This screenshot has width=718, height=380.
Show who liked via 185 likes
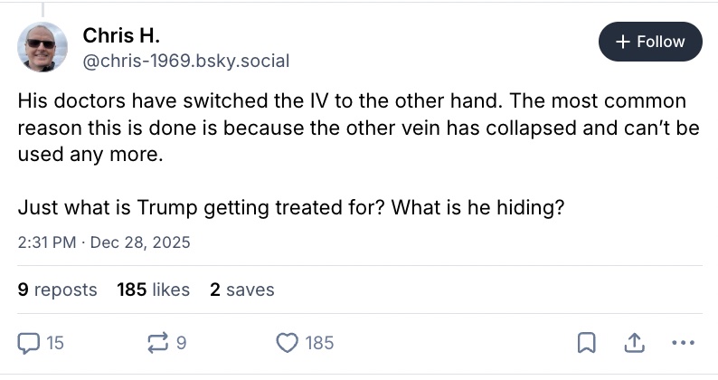click(153, 290)
